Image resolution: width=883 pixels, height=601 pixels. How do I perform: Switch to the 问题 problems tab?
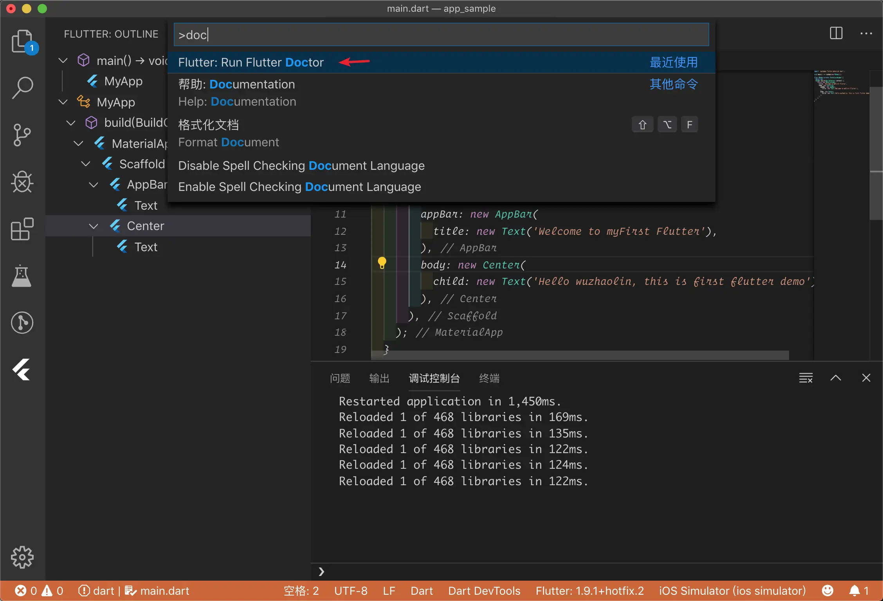[340, 378]
